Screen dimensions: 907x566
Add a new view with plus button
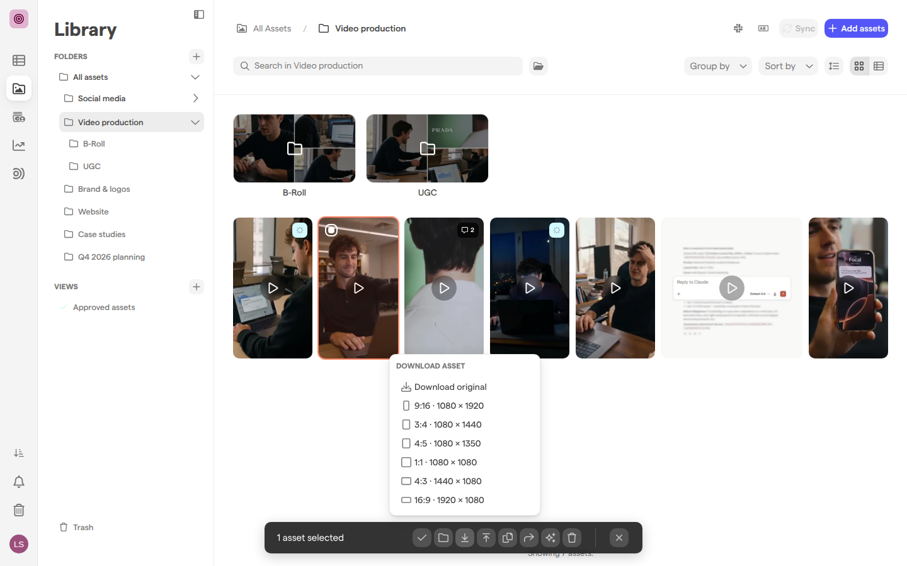[x=197, y=287]
